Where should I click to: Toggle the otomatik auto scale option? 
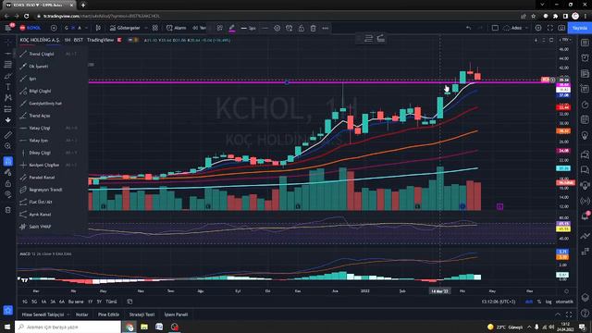pyautogui.click(x=564, y=302)
